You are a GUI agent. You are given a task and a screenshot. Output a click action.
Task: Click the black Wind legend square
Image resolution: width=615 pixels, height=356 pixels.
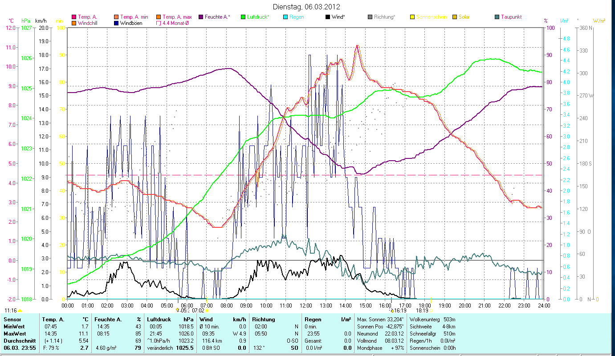(328, 17)
